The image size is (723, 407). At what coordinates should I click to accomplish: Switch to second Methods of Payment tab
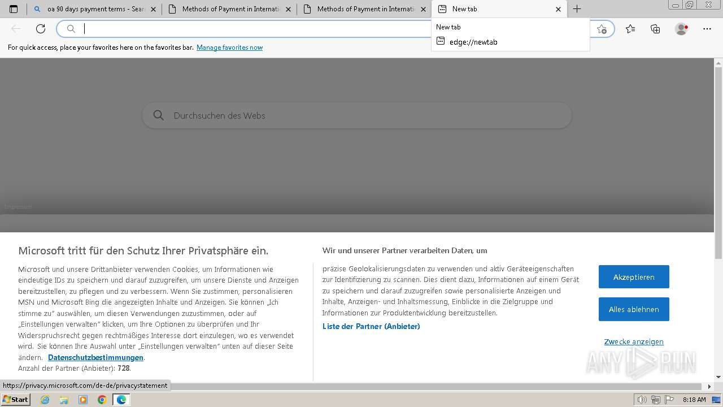(x=229, y=9)
